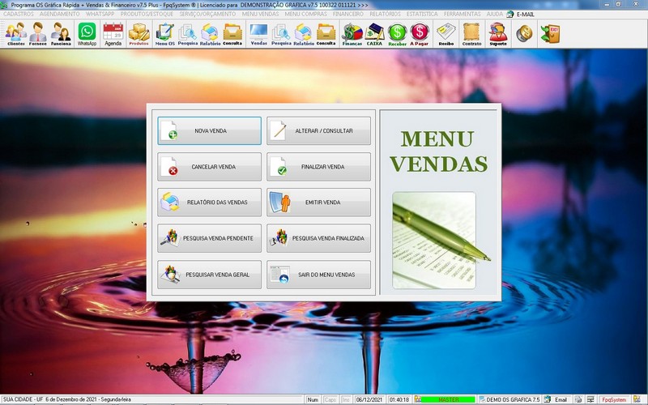Viewport: 648px width, 405px height.
Task: Open the RELATÓRIOS menu
Action: click(386, 14)
